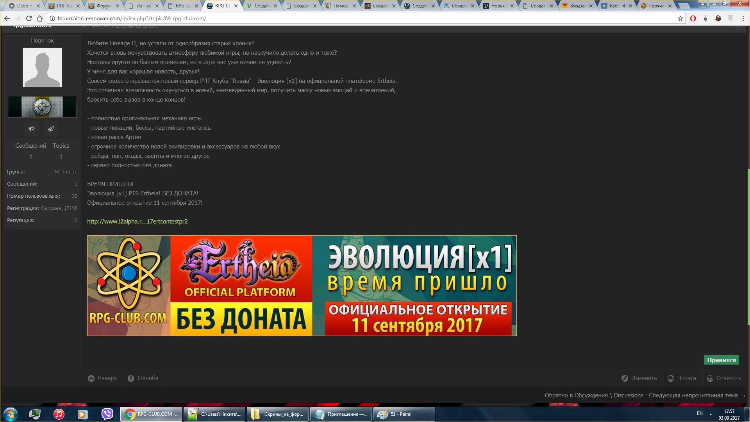Open the monitor app in taskbar

pos(35,414)
